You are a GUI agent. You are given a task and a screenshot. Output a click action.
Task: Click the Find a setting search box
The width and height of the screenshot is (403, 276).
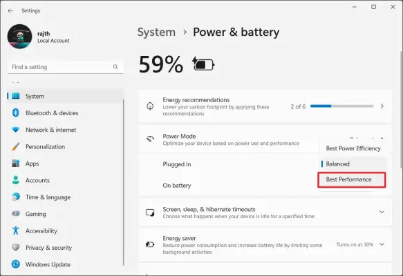66,67
